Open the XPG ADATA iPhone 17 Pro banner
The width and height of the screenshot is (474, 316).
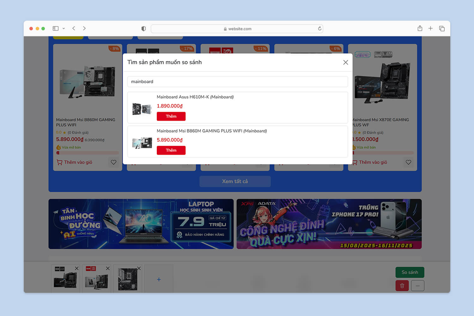tap(329, 224)
